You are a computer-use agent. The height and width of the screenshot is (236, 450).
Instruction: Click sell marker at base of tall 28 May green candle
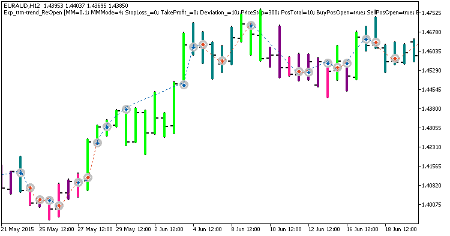[x=88, y=178]
